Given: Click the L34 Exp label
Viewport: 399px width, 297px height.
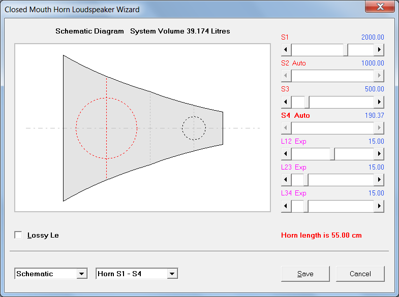Looking at the screenshot, I should point(294,193).
